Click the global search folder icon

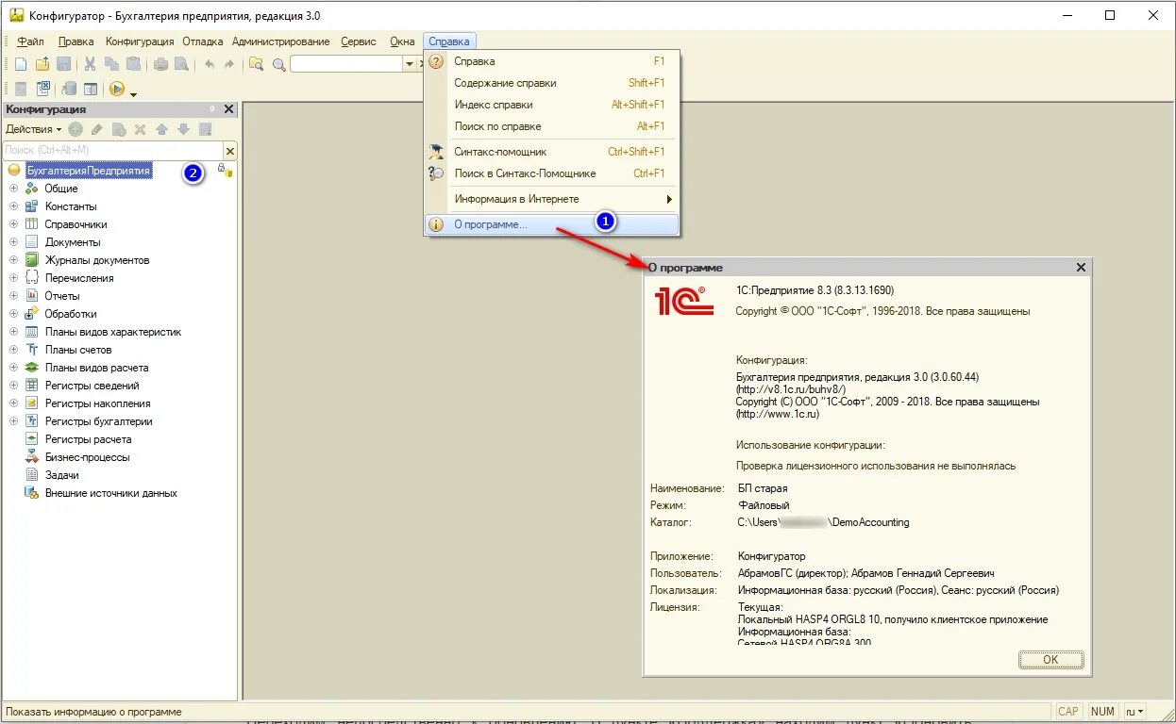tap(256, 64)
